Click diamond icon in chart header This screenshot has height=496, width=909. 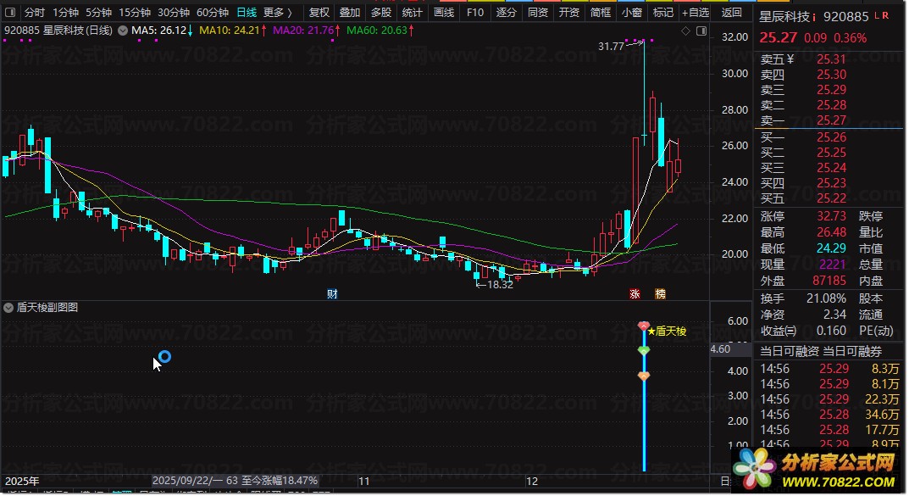click(x=686, y=31)
